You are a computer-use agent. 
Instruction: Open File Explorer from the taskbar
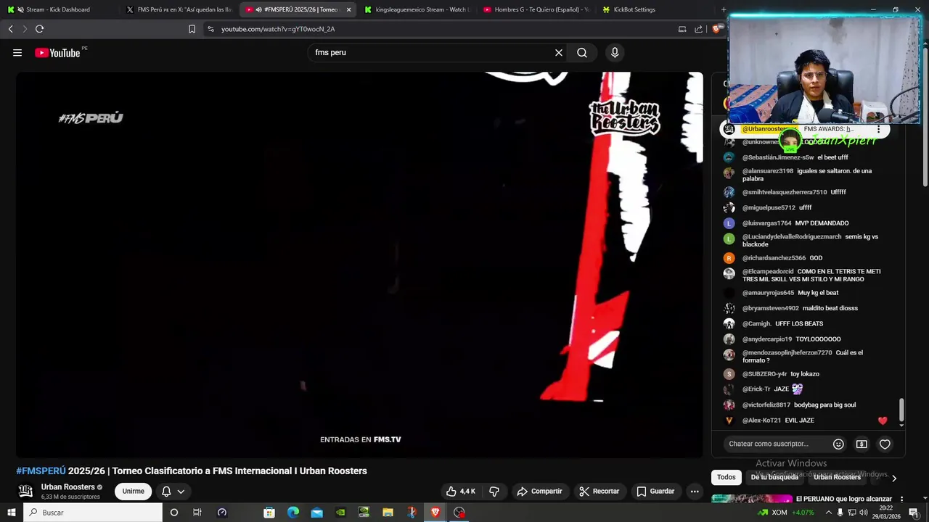388,513
